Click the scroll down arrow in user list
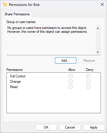This screenshot has width=107, height=133. [x=98, y=52]
